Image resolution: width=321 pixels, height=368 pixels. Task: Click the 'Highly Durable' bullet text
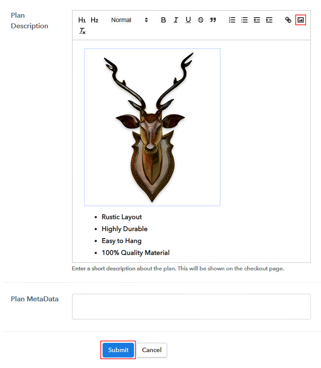124,229
